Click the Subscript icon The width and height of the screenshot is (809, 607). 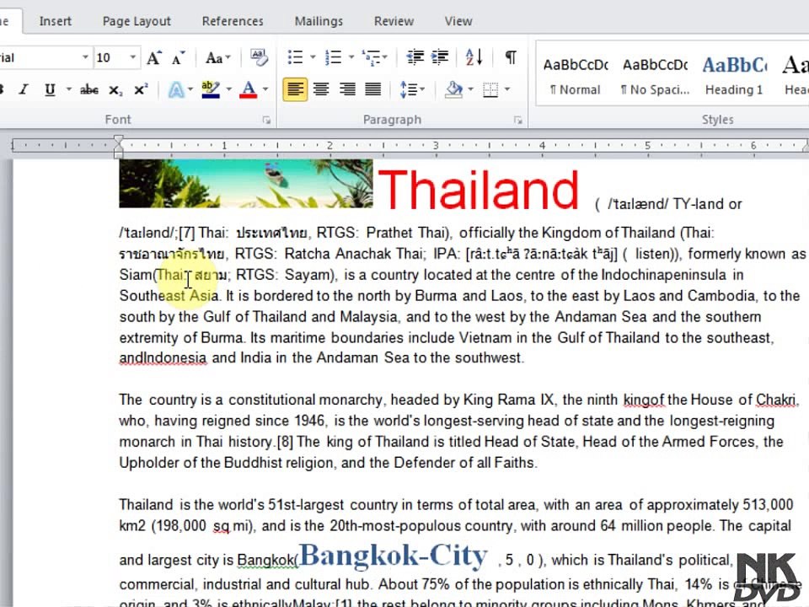115,90
